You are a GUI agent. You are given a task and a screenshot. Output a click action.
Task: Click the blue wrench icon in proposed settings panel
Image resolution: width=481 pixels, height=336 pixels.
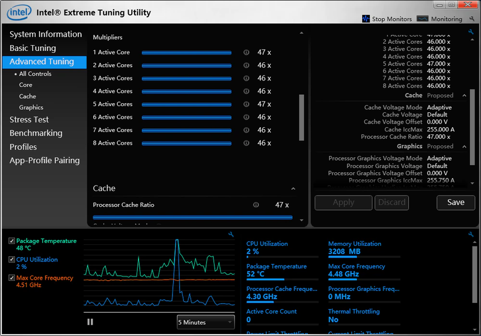pos(471,32)
